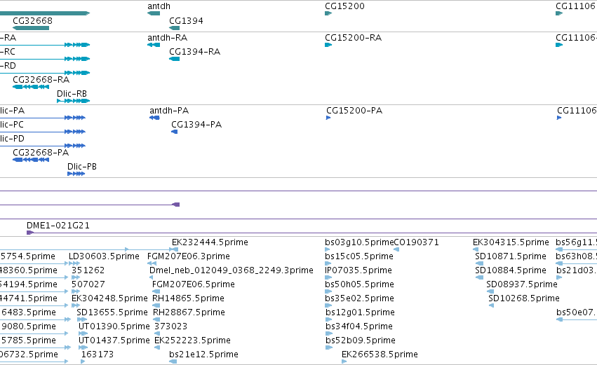The width and height of the screenshot is (597, 365).
Task: Click the bs15c05.5prime EST label
Action: pos(359,256)
